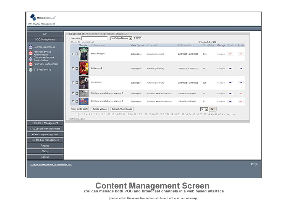Click Manage for Van Helsing
The image size is (283, 212).
pos(221,83)
